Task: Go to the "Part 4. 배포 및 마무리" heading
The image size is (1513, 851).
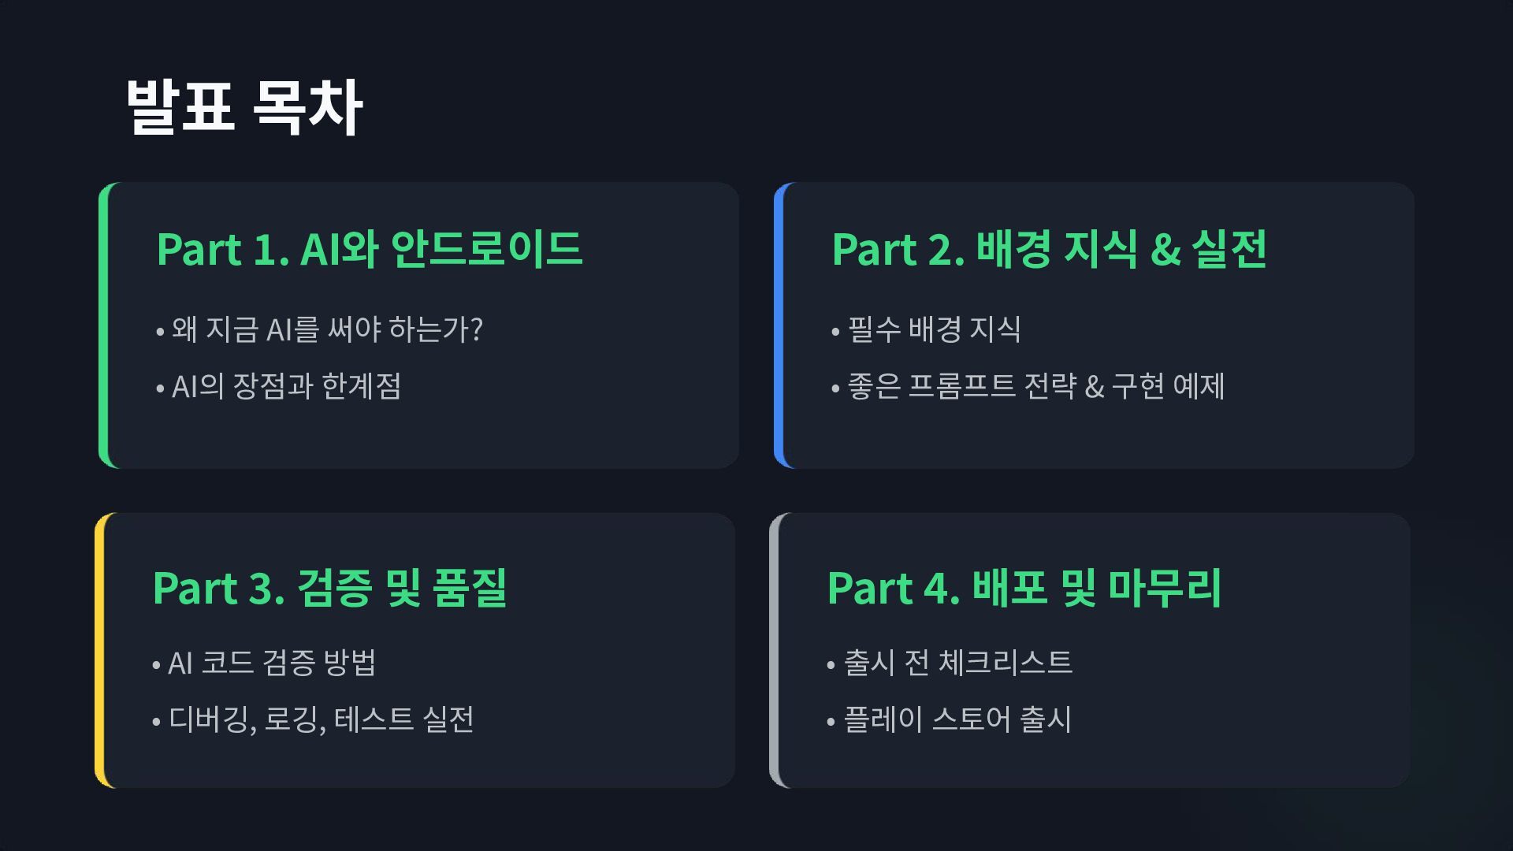Action: [1024, 588]
